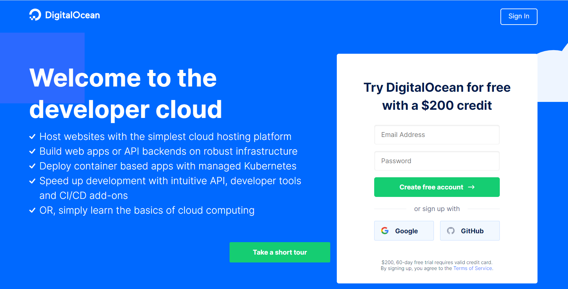Click Create free account button
The width and height of the screenshot is (568, 289).
pyautogui.click(x=437, y=187)
